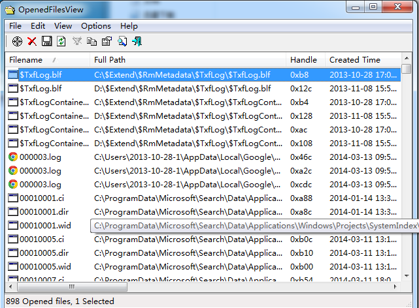Select the 00010005.wid filename
This screenshot has width=419, height=308.
(45, 267)
